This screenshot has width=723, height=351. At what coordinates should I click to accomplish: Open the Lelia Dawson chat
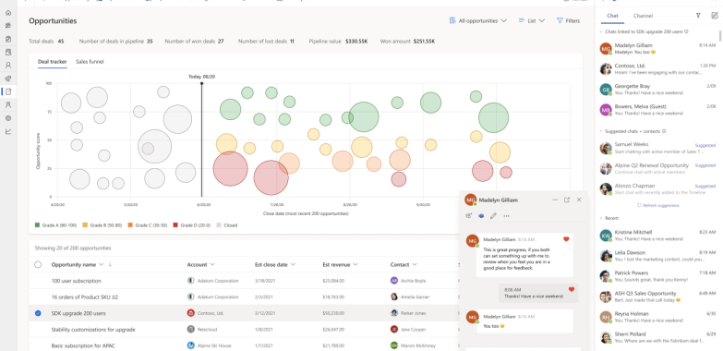[658, 256]
